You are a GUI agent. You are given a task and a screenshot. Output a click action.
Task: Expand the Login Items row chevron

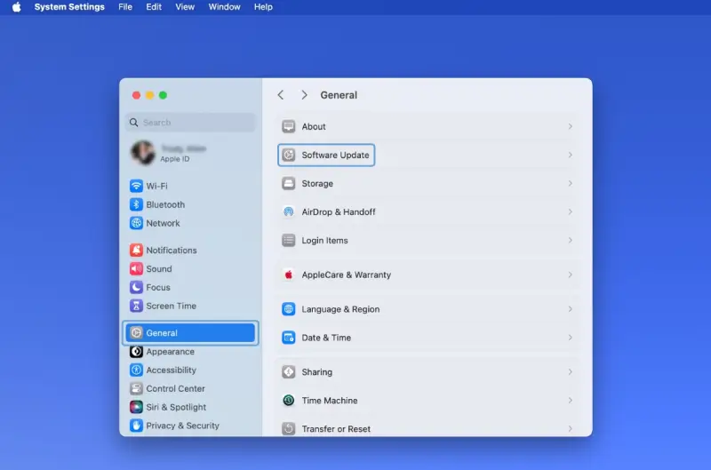pos(570,240)
